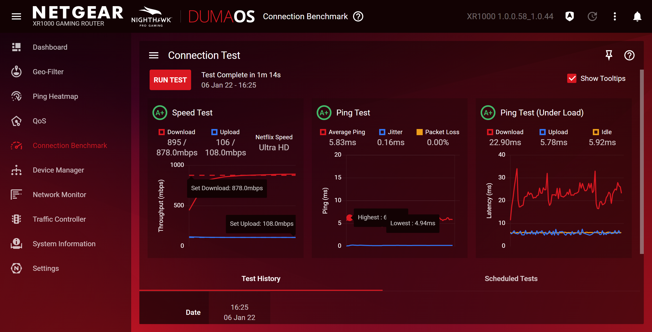The width and height of the screenshot is (652, 332).
Task: Toggle Idle series in Under Load legend
Action: tap(596, 132)
